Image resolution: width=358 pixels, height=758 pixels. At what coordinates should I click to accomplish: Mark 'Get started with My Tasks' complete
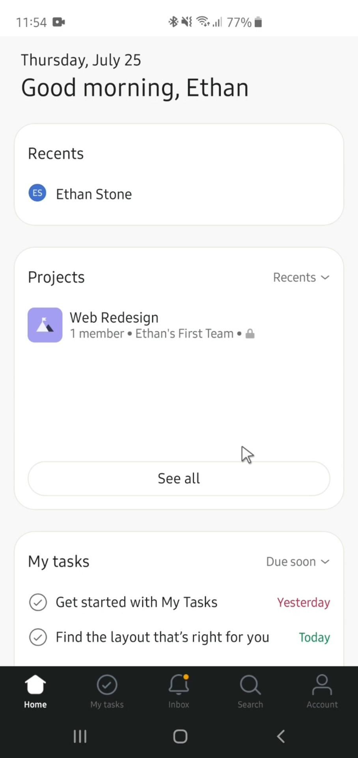tap(38, 602)
